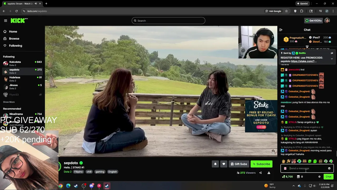Screen dimensions: 337x190
Task: Go to Home in sidebar
Action: 11,31
